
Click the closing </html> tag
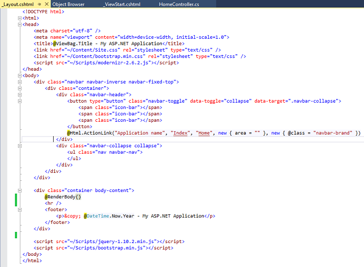(32, 261)
